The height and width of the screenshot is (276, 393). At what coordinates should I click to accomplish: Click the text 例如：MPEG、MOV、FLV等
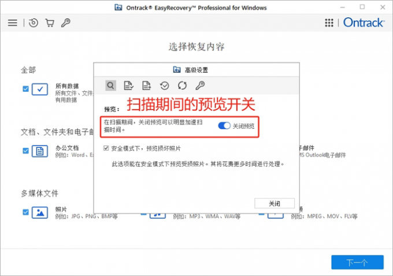(324, 216)
